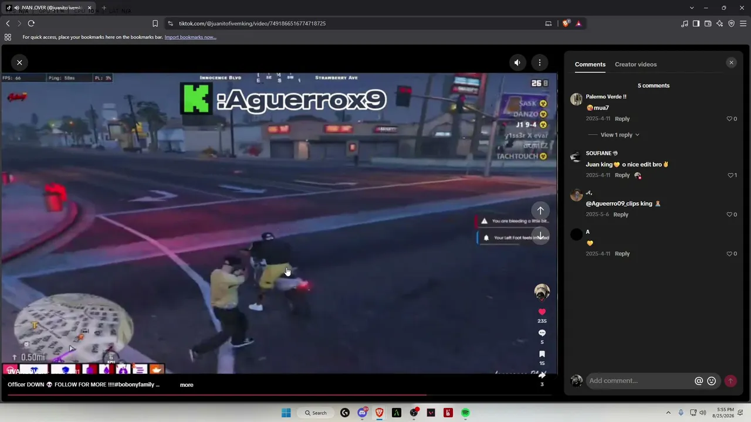751x422 pixels.
Task: Open comments via speech bubble icon
Action: 542,333
